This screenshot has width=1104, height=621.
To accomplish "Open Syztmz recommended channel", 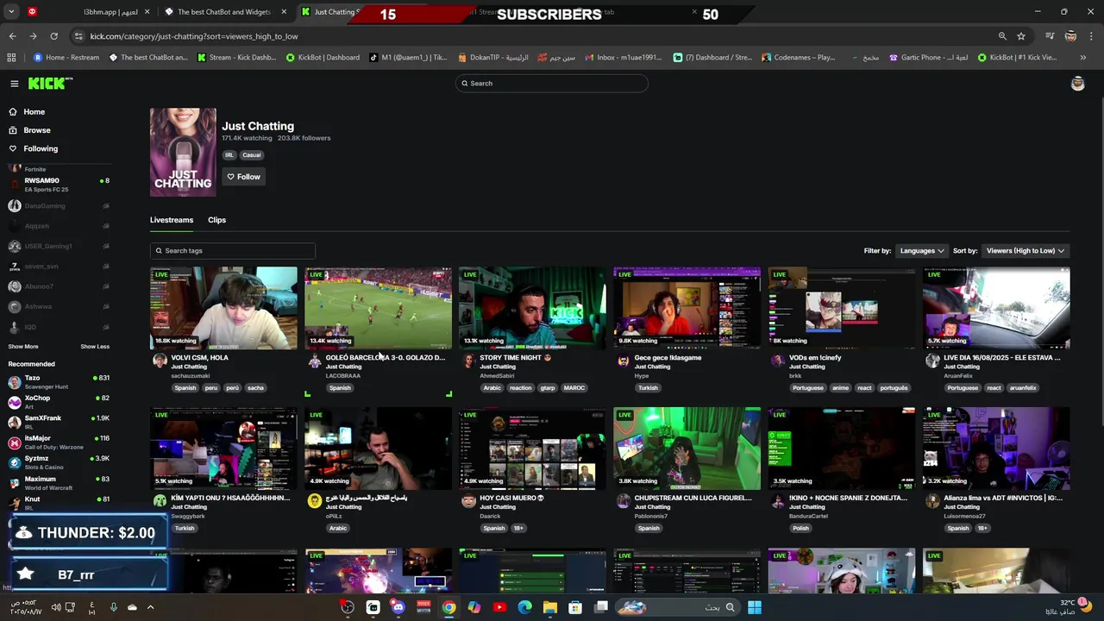I will pos(59,462).
